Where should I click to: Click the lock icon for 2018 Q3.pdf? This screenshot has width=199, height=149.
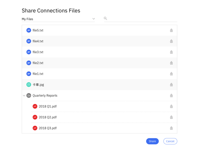(x=171, y=128)
